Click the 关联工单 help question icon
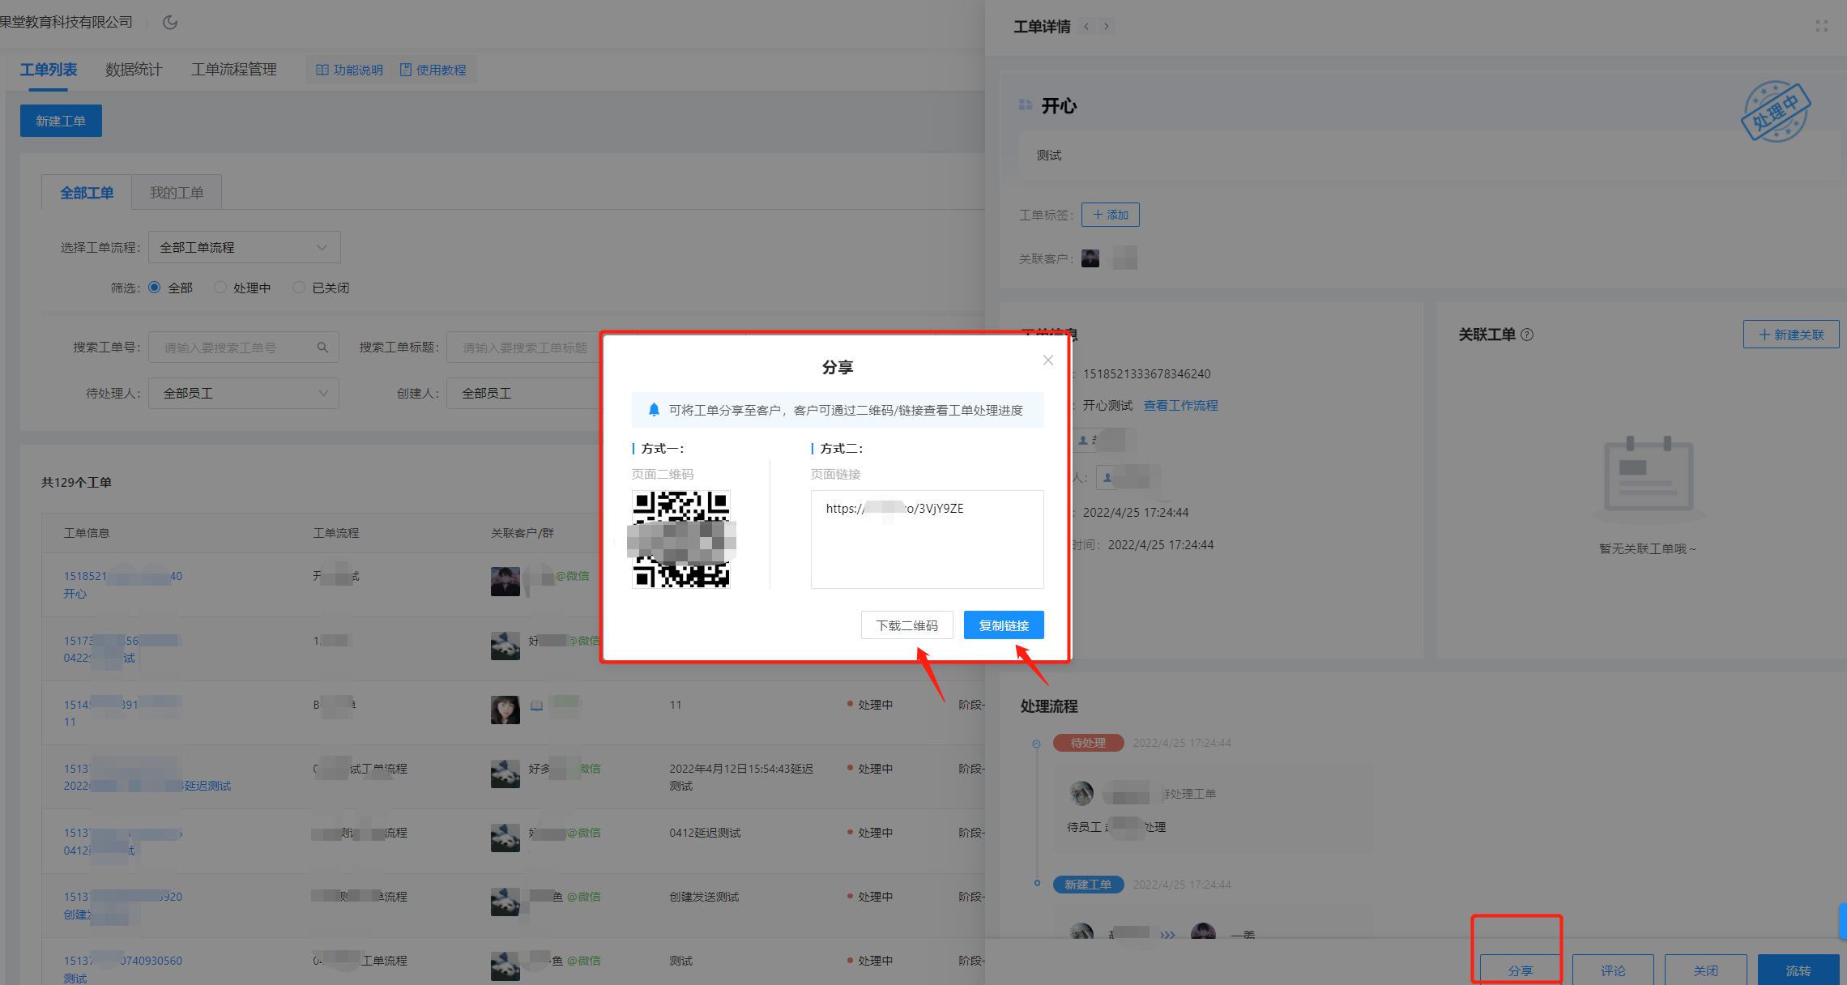 [x=1527, y=335]
